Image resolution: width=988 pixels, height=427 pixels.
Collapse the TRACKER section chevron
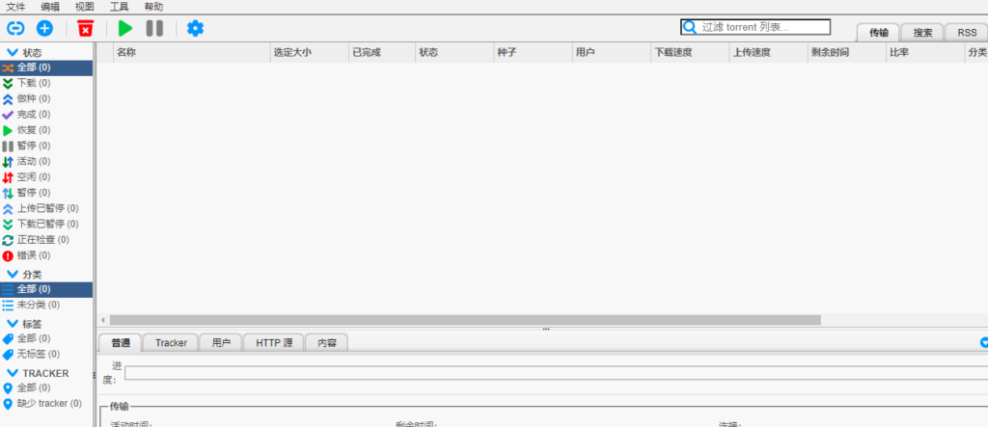(13, 372)
